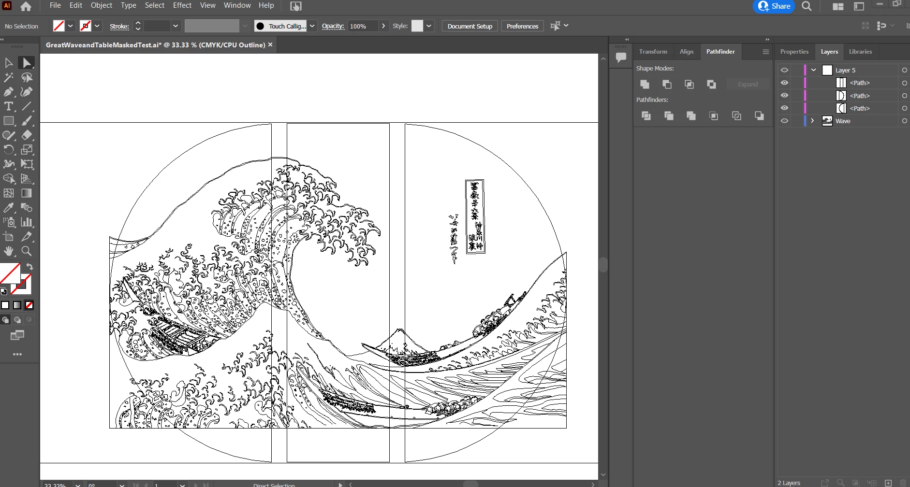The height and width of the screenshot is (487, 910).
Task: Switch to the Properties tab
Action: coord(794,52)
